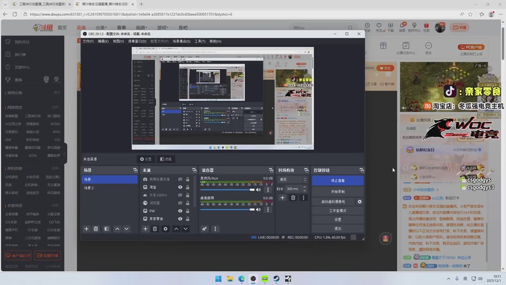Mute the 麦克风/Aux speaker icon
506x285 pixels.
click(x=258, y=189)
